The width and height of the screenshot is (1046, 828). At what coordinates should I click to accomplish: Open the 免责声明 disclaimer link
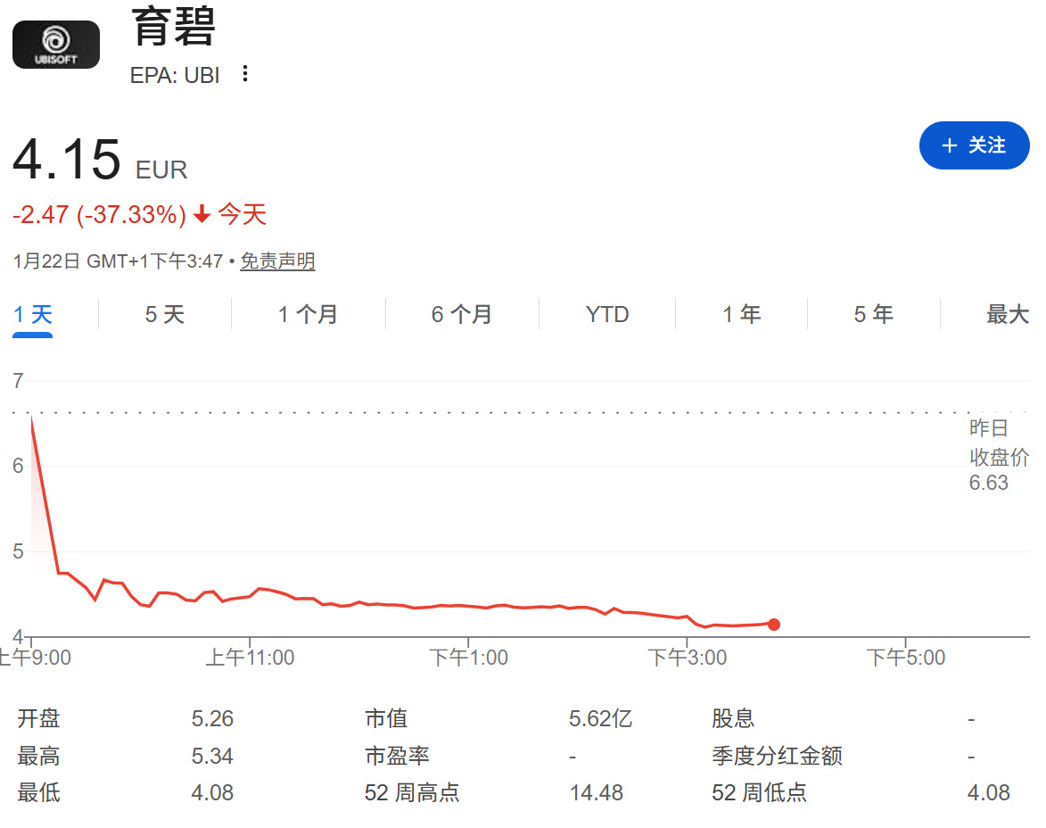277,261
